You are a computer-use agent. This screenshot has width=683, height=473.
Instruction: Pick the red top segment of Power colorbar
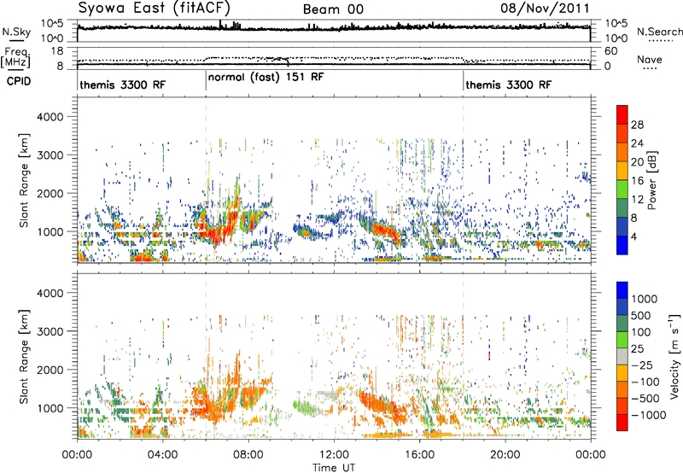click(622, 115)
